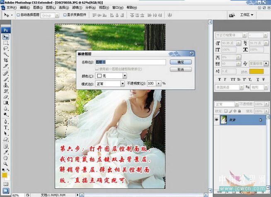Select the Pen tool
The height and width of the screenshot is (197, 271).
point(6,122)
